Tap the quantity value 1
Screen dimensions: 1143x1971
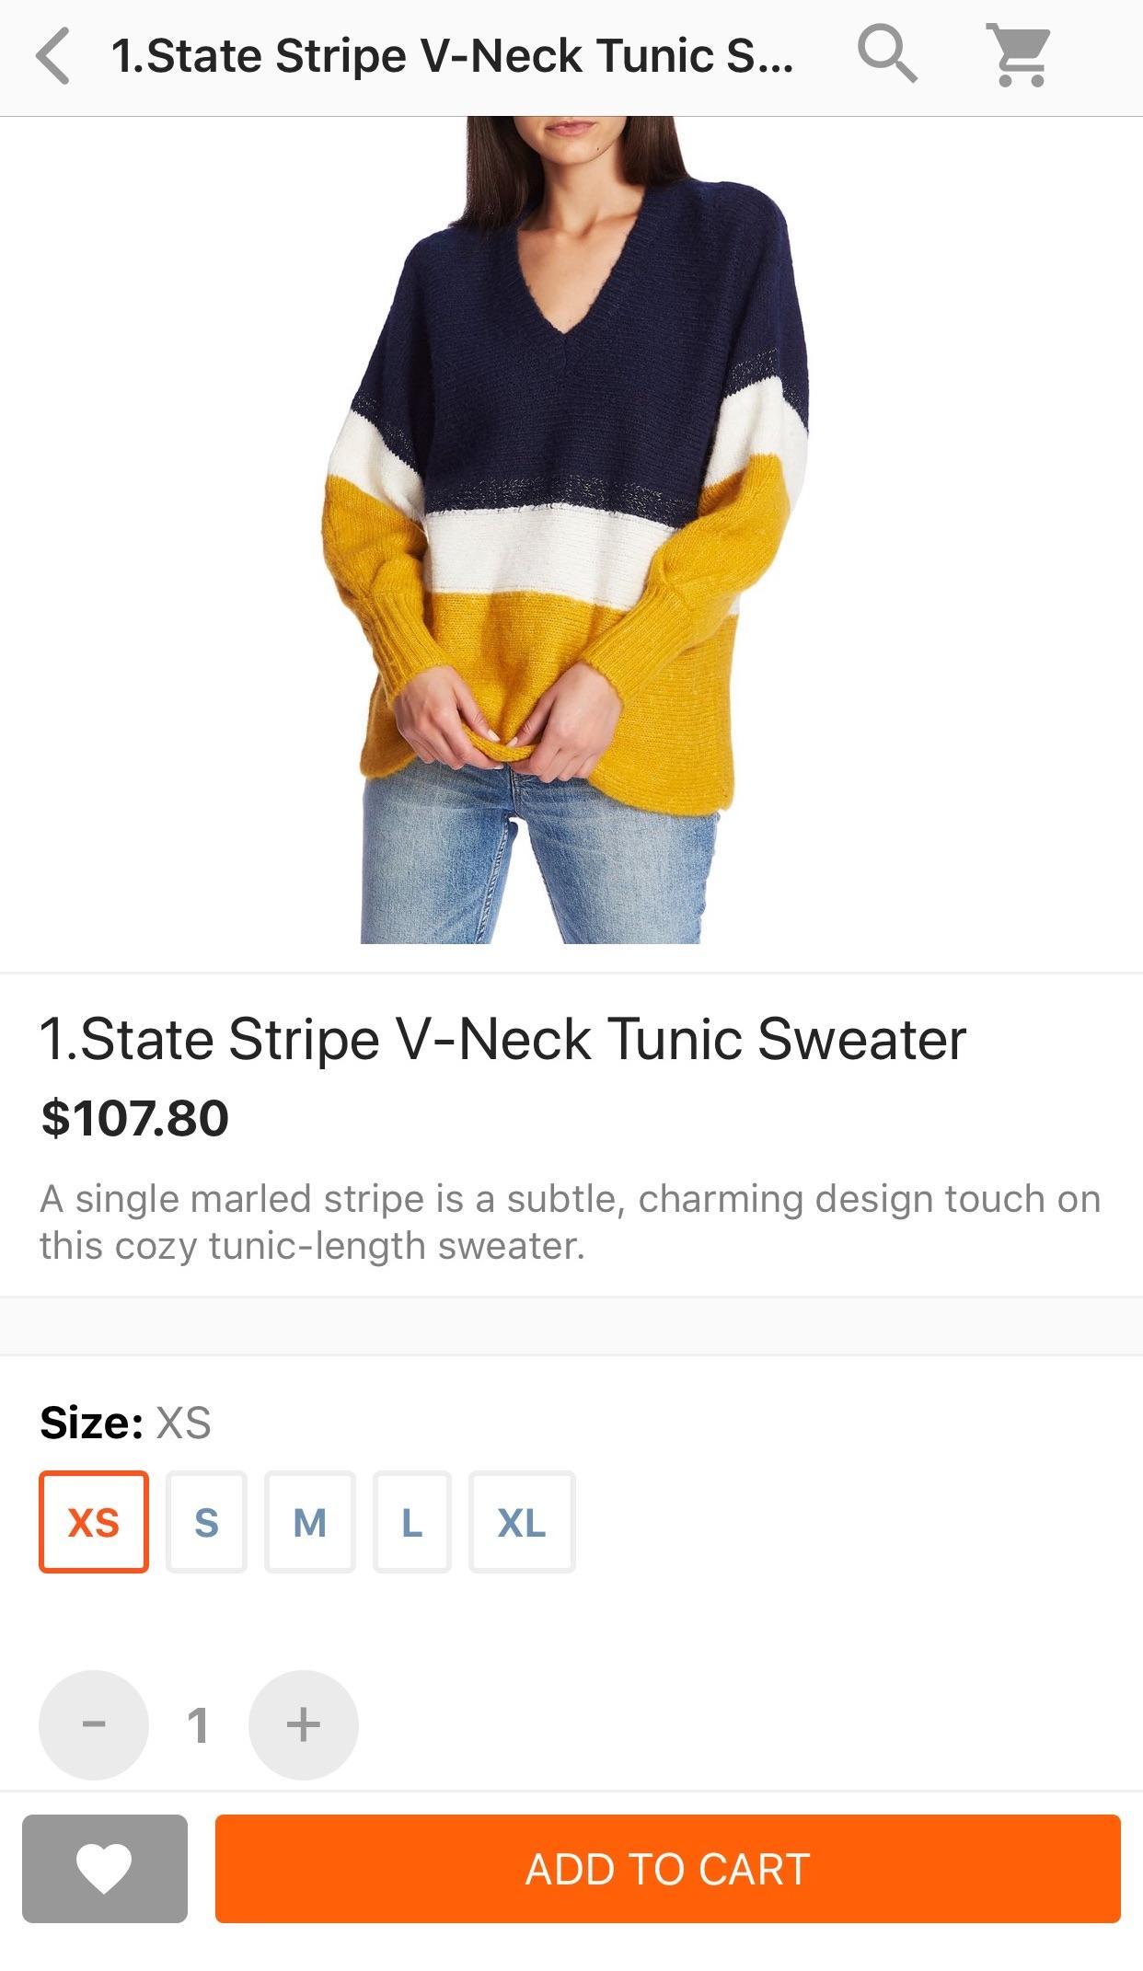(x=198, y=1725)
